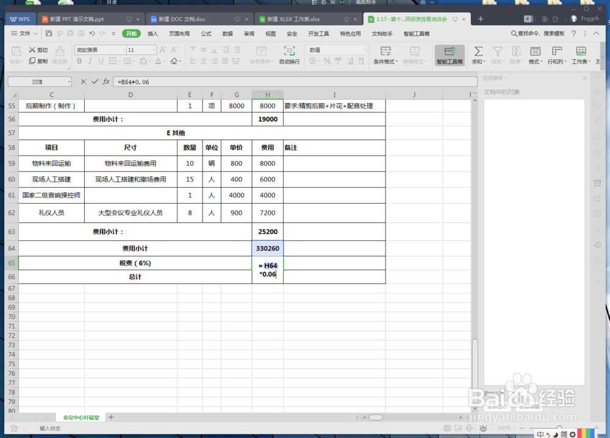Click column H header
The image size is (610, 438).
click(268, 95)
